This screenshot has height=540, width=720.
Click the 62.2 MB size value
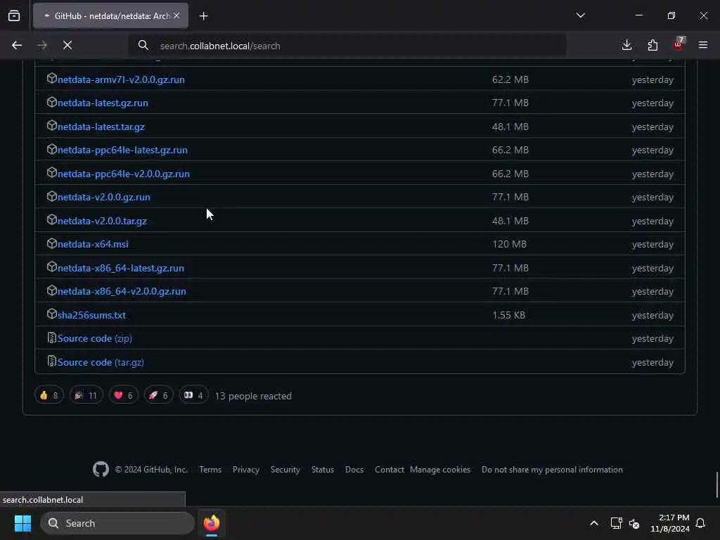point(510,79)
